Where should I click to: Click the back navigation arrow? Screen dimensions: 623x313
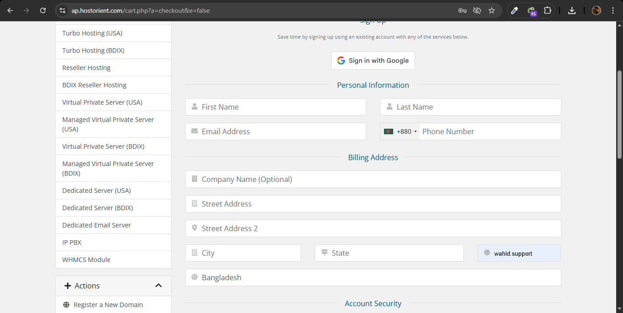pos(10,10)
